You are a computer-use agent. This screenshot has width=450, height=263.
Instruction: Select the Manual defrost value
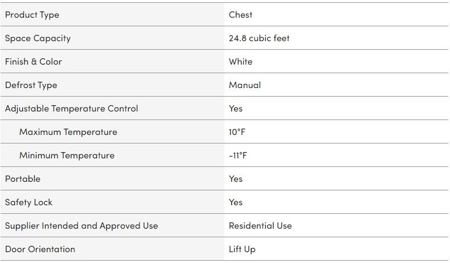pyautogui.click(x=244, y=85)
